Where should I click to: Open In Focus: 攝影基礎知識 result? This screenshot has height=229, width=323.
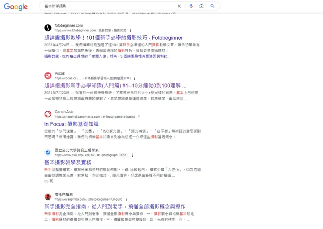click(x=71, y=124)
